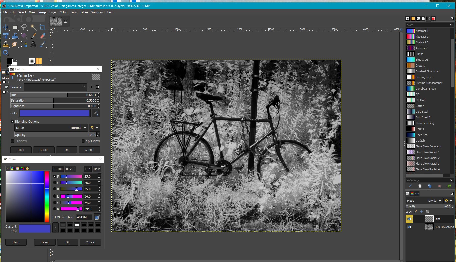The height and width of the screenshot is (262, 456).
Task: Uncheck the Preview checkbox in Colorize
Action: click(13, 141)
